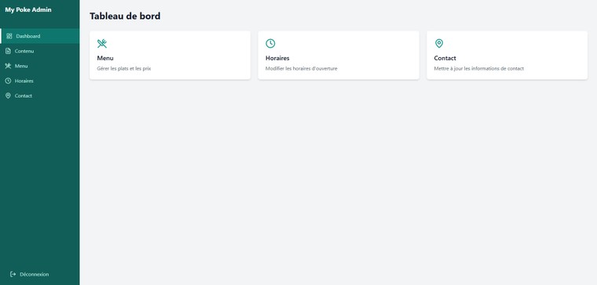Click "Modifier les horaires d'ouverture" description
Image resolution: width=597 pixels, height=285 pixels.
click(301, 69)
